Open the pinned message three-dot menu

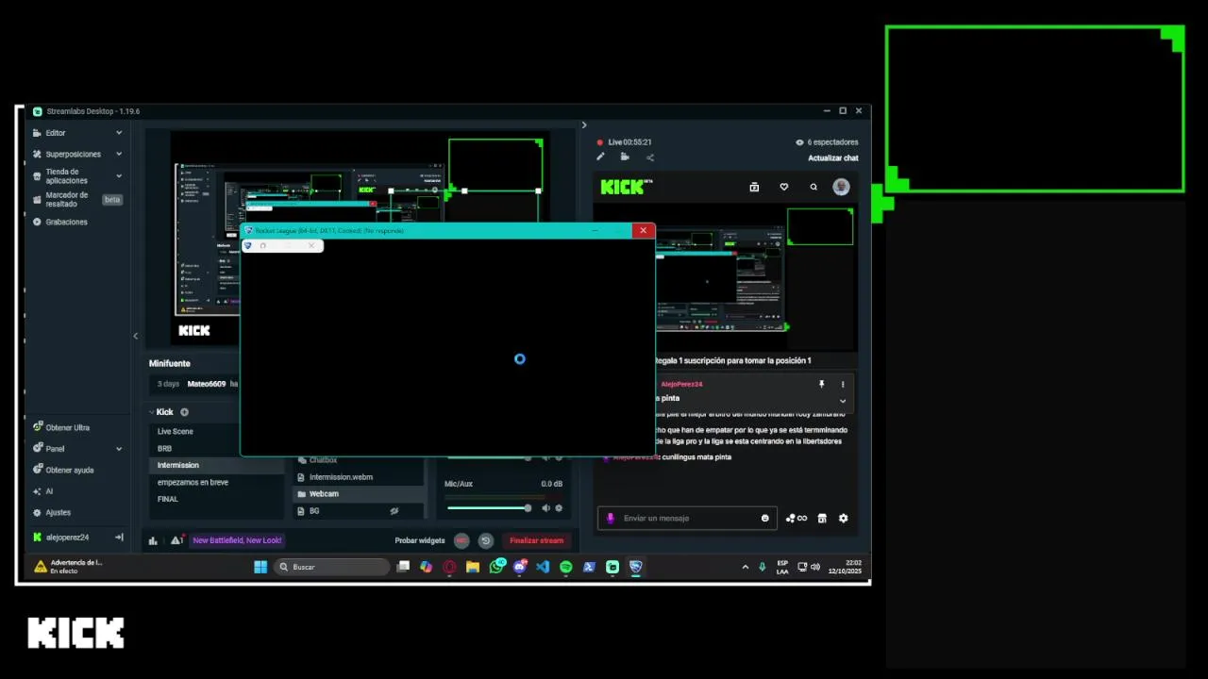click(x=843, y=385)
